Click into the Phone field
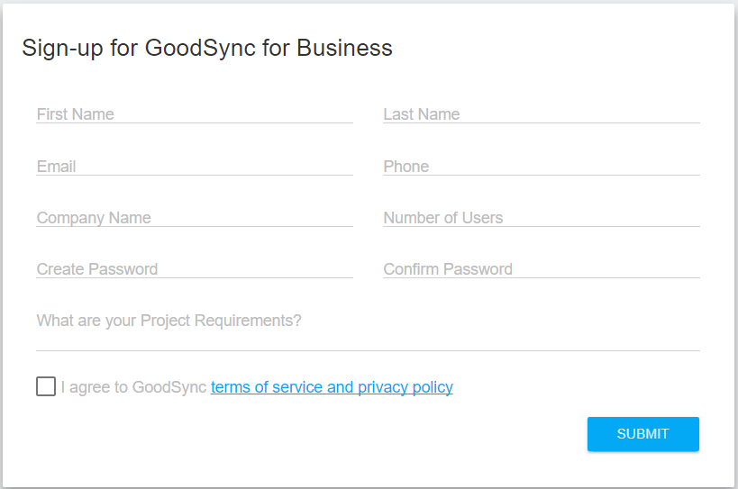Screen dimensions: 738x489 tap(541, 167)
